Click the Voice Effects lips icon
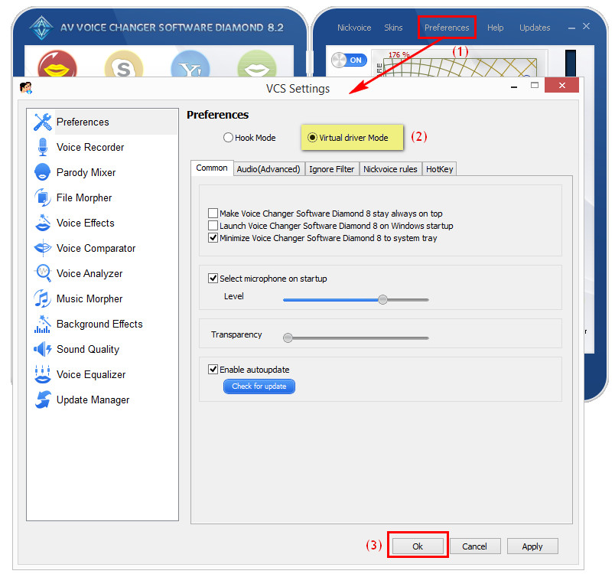The image size is (615, 574). 42,223
